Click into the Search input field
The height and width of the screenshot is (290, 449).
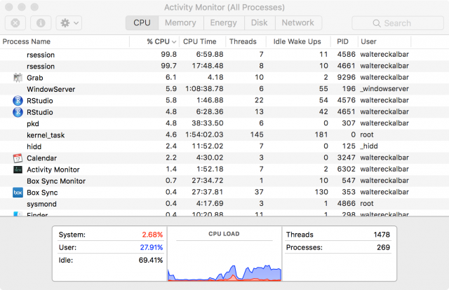[398, 23]
